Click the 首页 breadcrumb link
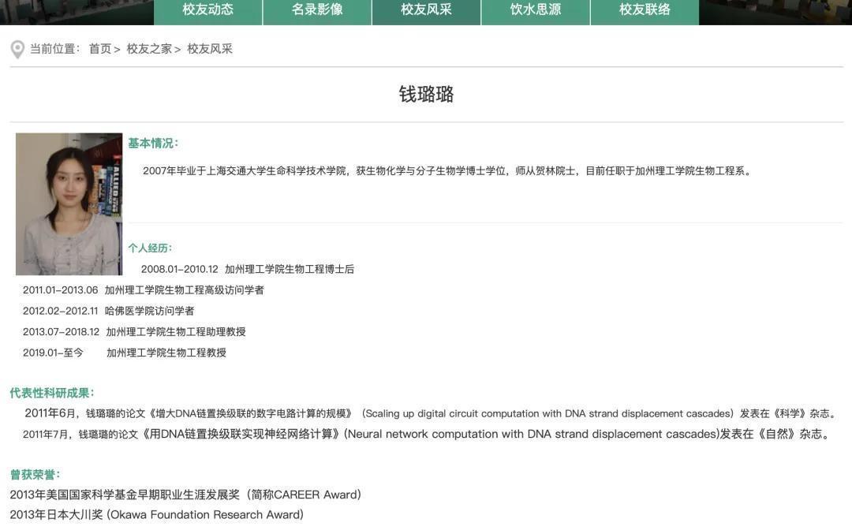 [100, 49]
